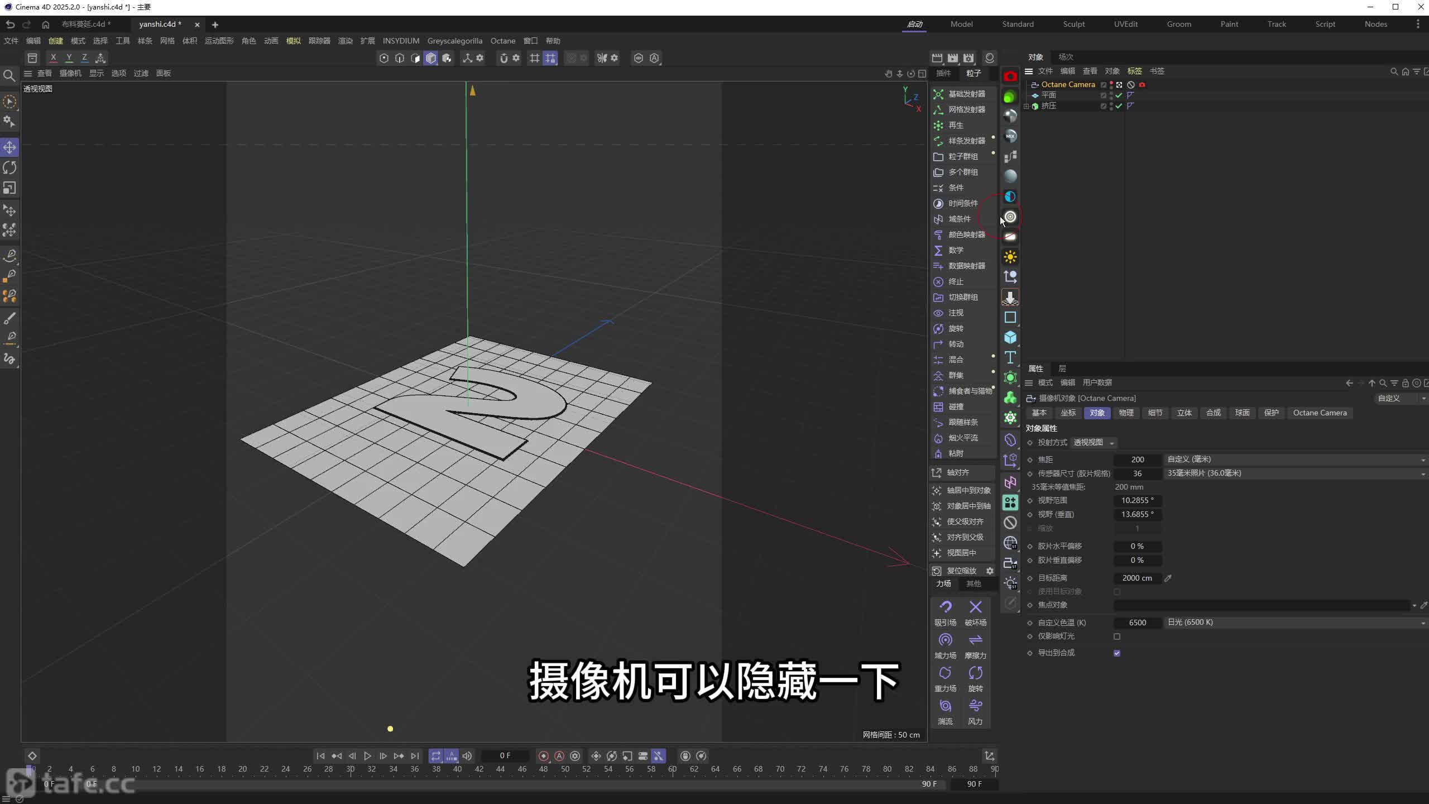Select the Destructor force (破坏场)

click(x=975, y=612)
